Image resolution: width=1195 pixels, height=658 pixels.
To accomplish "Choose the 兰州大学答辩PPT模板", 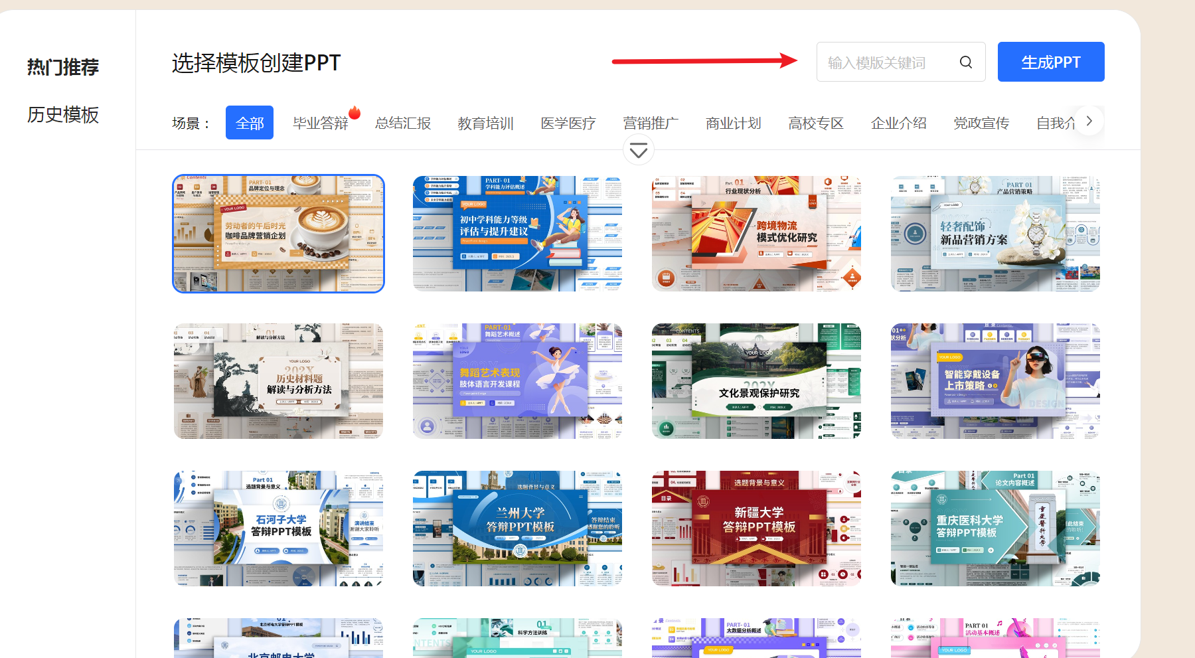I will pos(518,529).
